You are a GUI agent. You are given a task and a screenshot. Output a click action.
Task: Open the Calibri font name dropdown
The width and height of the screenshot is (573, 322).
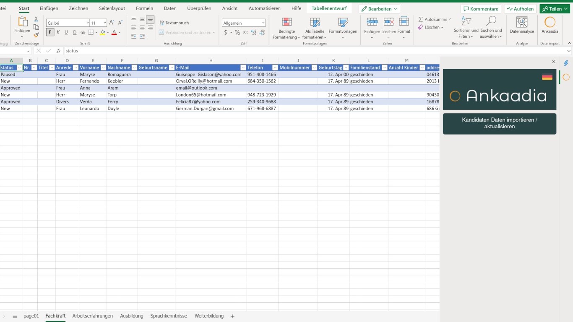tap(87, 23)
